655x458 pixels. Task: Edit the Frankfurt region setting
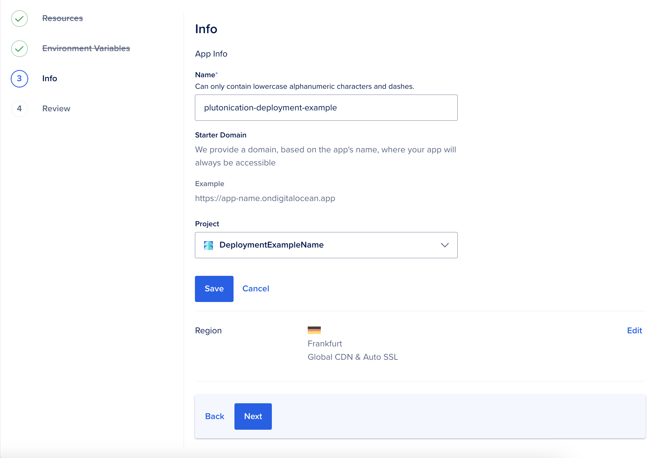click(634, 331)
